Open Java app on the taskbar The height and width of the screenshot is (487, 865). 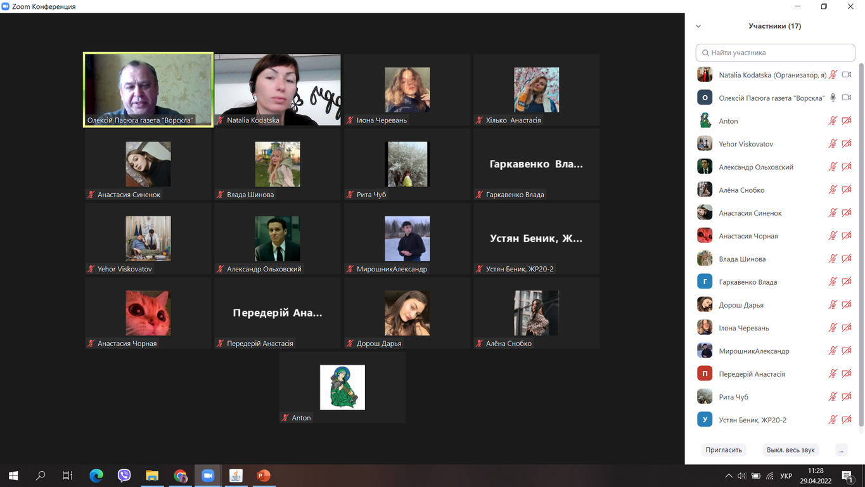236,475
